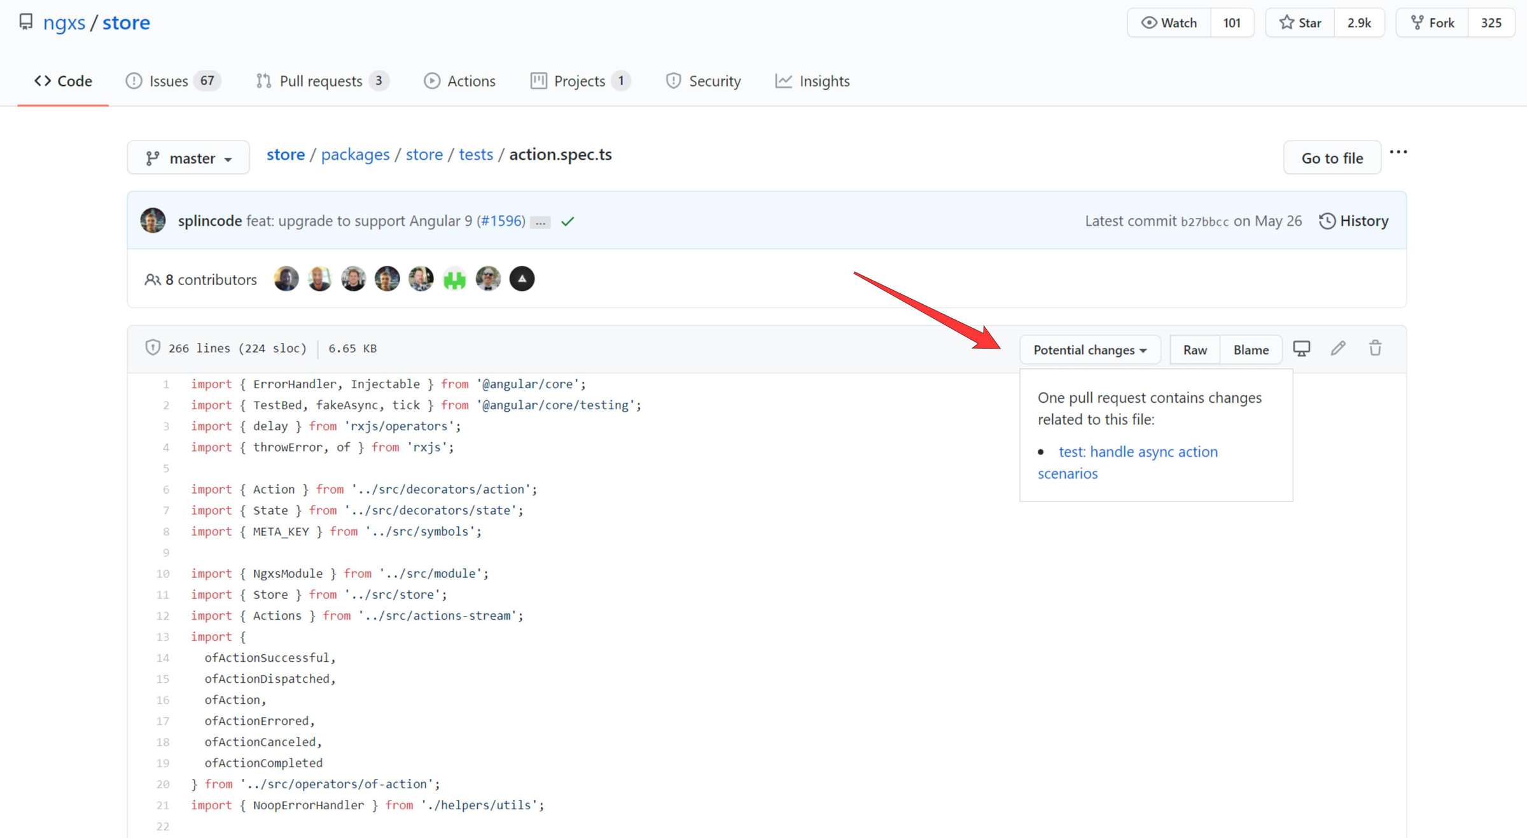The image size is (1527, 838).
Task: Open the desktop view monitor icon
Action: click(x=1301, y=349)
